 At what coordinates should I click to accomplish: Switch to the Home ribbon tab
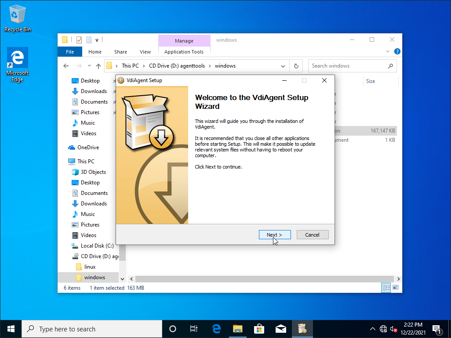(x=95, y=52)
